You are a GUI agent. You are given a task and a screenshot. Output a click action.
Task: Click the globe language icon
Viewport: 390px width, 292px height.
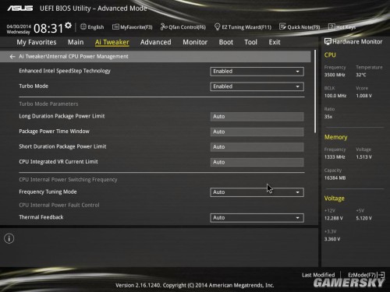[x=83, y=26]
